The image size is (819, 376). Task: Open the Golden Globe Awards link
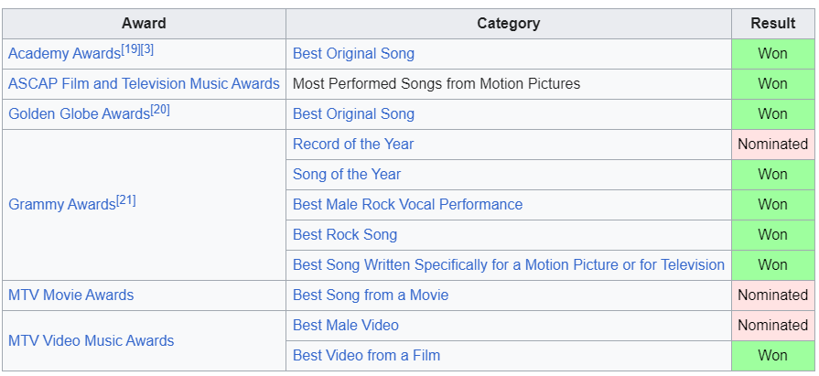(x=79, y=114)
